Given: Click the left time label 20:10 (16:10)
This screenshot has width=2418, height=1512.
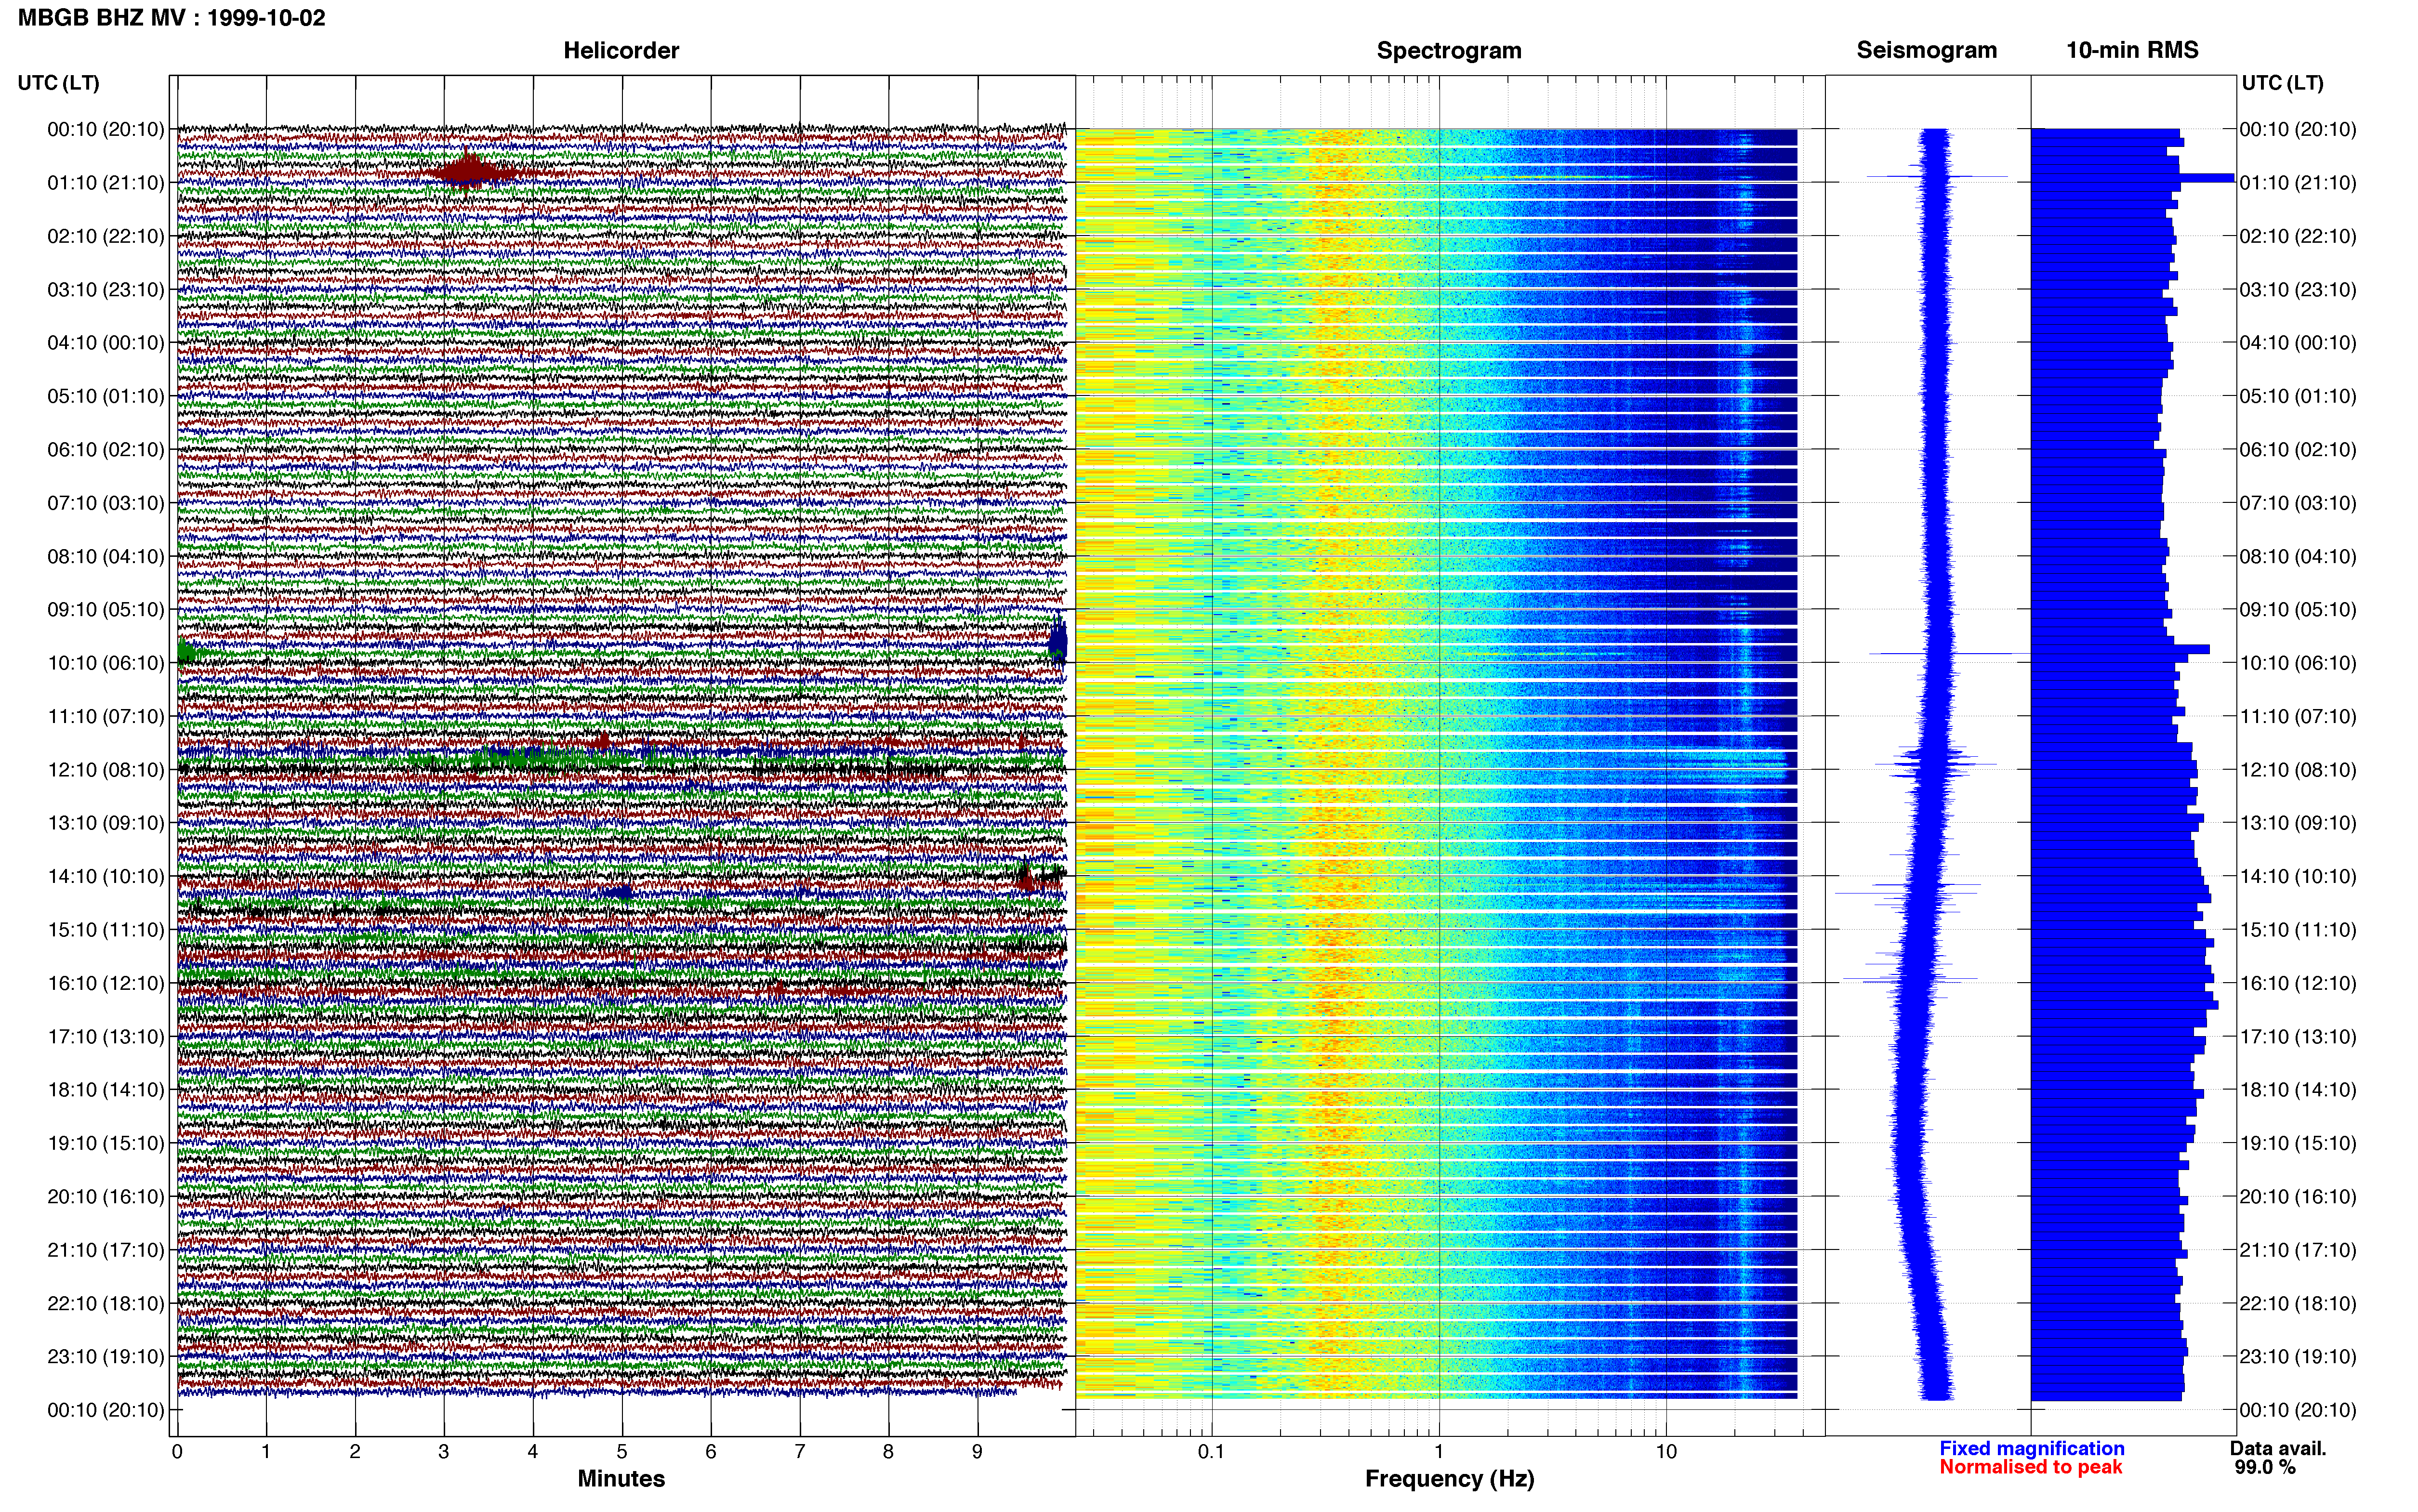Looking at the screenshot, I should [x=106, y=1197].
